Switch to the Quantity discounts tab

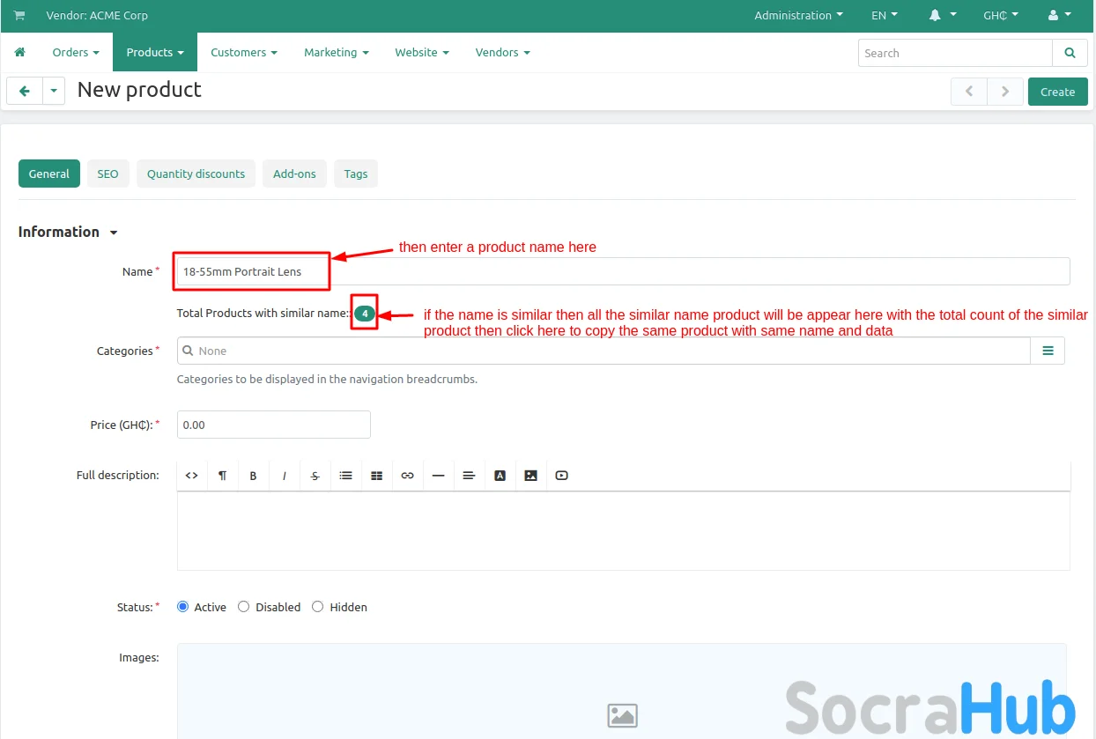tap(196, 174)
